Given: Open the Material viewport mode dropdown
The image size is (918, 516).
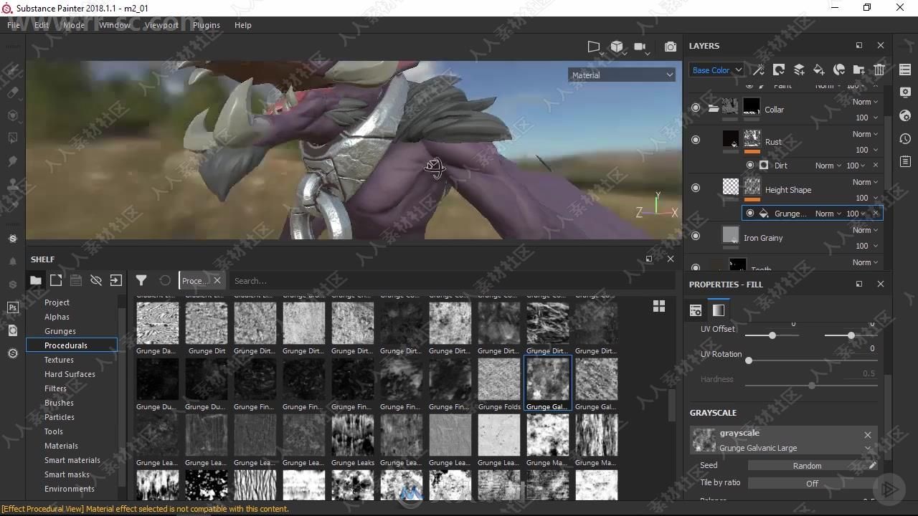Looking at the screenshot, I should [x=622, y=75].
